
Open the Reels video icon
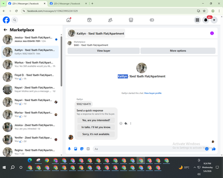pos(89,20)
